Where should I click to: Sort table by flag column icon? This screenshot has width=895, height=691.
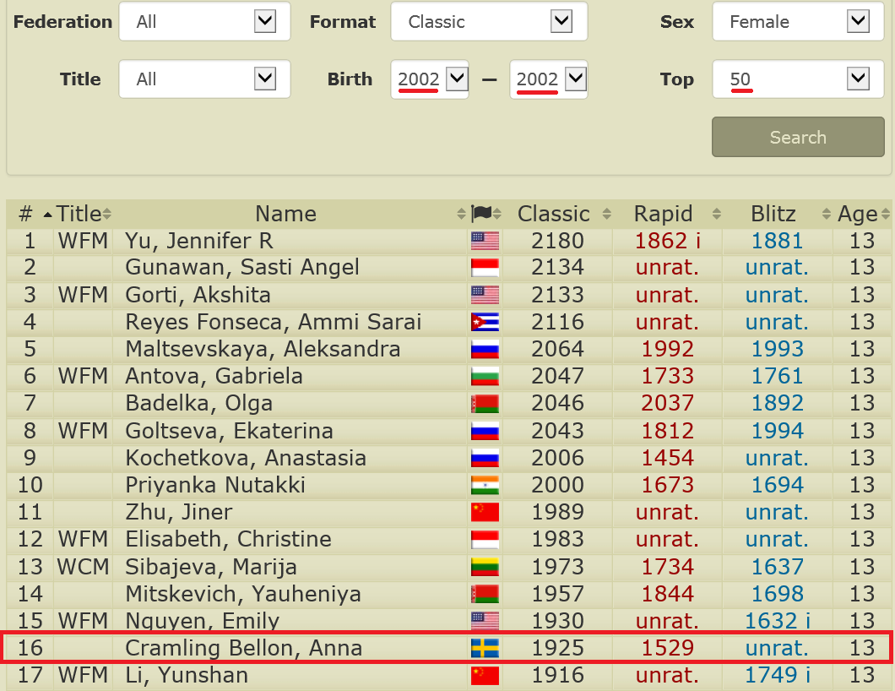coord(484,214)
